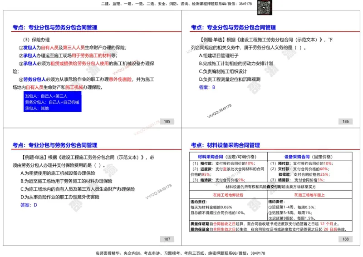
Task: Click row 材料设备的所有权和风险自交付时起
Action: pos(270,187)
